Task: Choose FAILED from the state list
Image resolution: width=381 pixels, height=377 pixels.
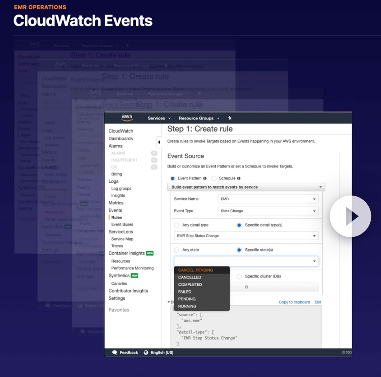Action: click(202, 291)
